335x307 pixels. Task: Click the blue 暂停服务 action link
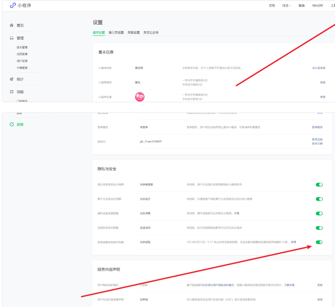[x=317, y=127]
